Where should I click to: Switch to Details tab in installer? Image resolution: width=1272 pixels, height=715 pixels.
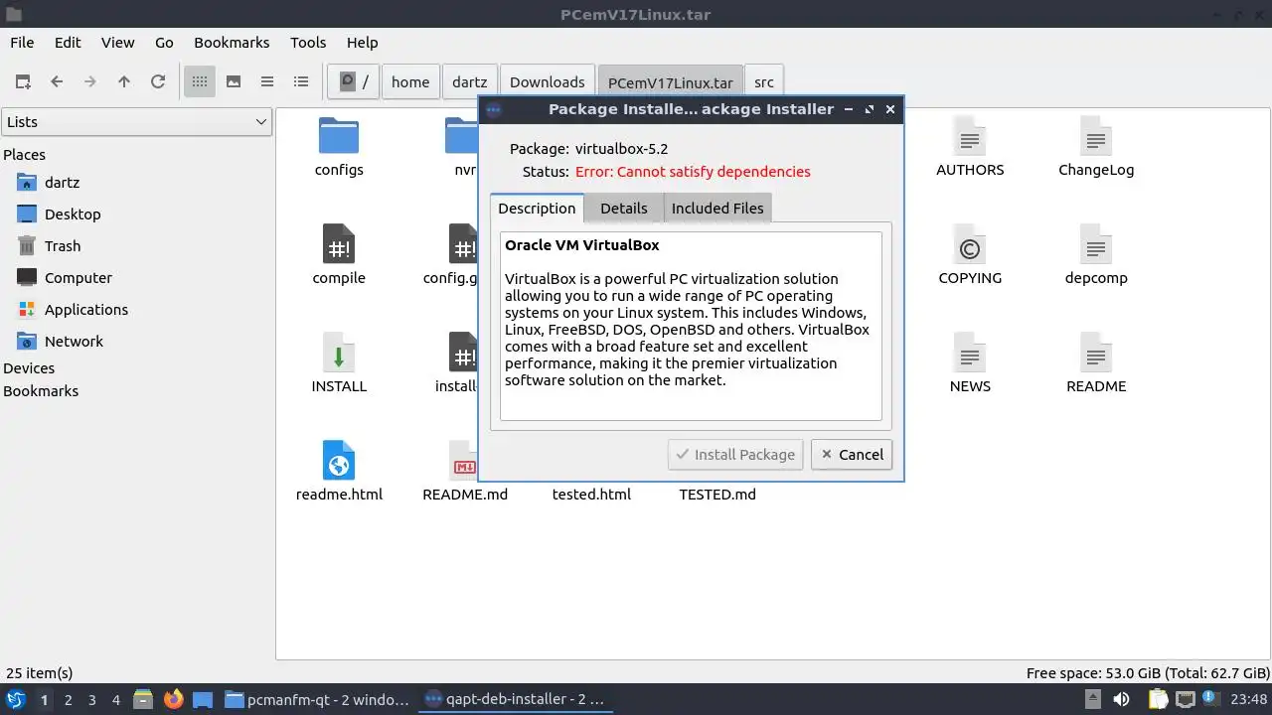623,209
